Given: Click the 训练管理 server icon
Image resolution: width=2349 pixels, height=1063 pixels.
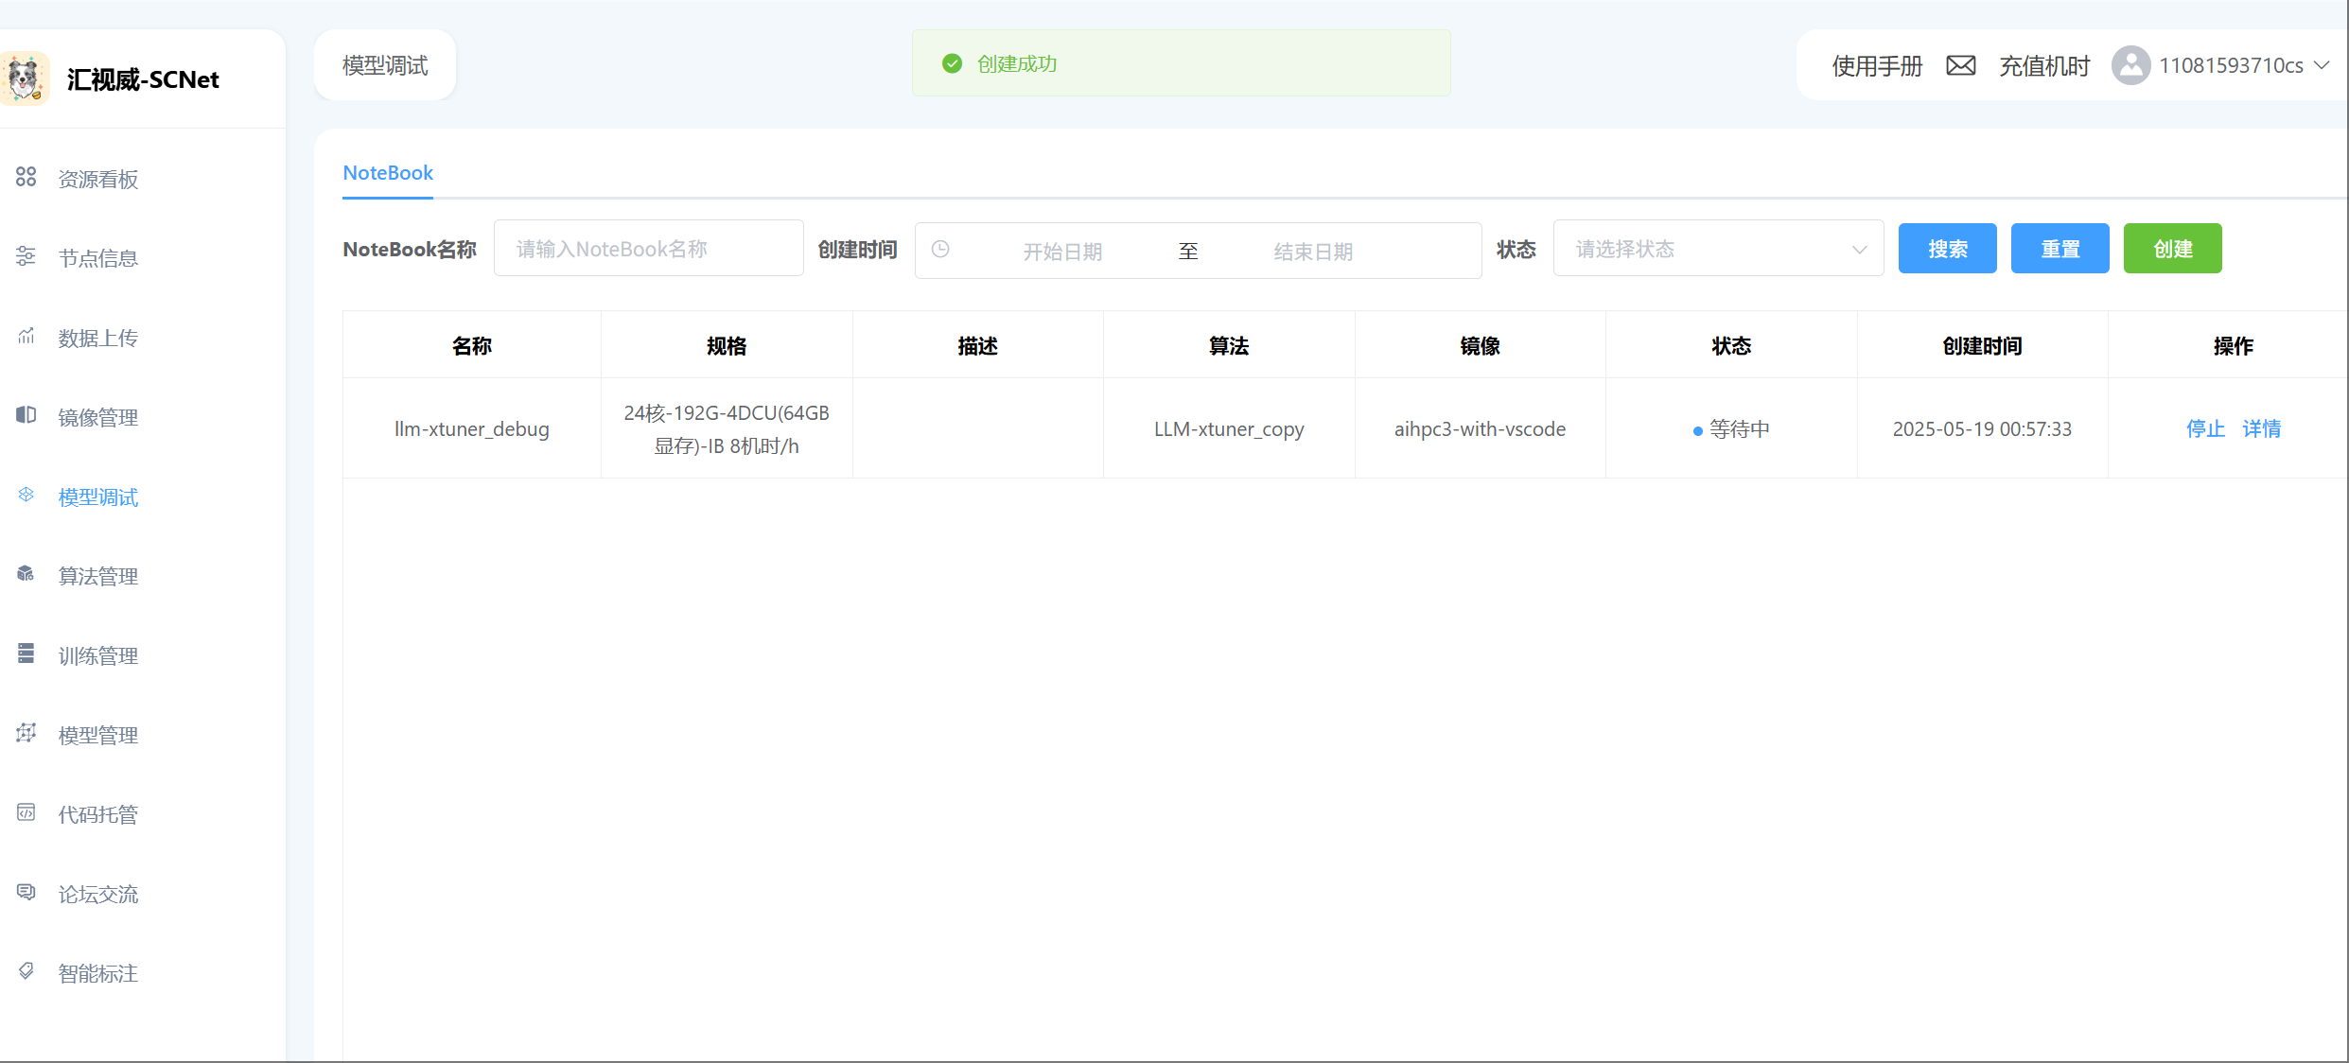Looking at the screenshot, I should tap(26, 653).
